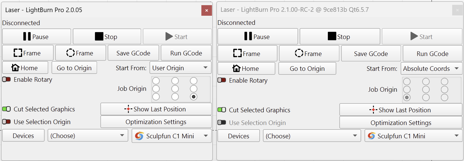
Task: Click Run GCode in right window
Action: point(432,54)
